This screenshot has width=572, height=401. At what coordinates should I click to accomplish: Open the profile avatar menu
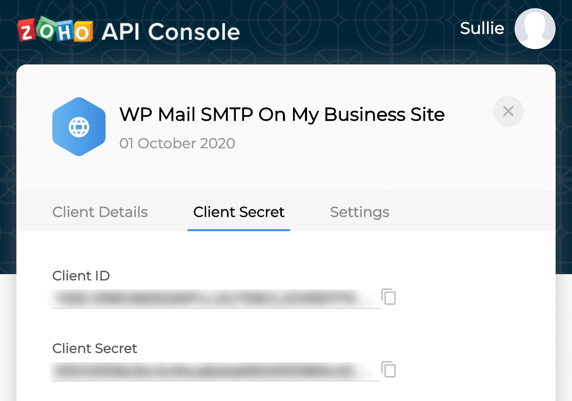(x=535, y=28)
